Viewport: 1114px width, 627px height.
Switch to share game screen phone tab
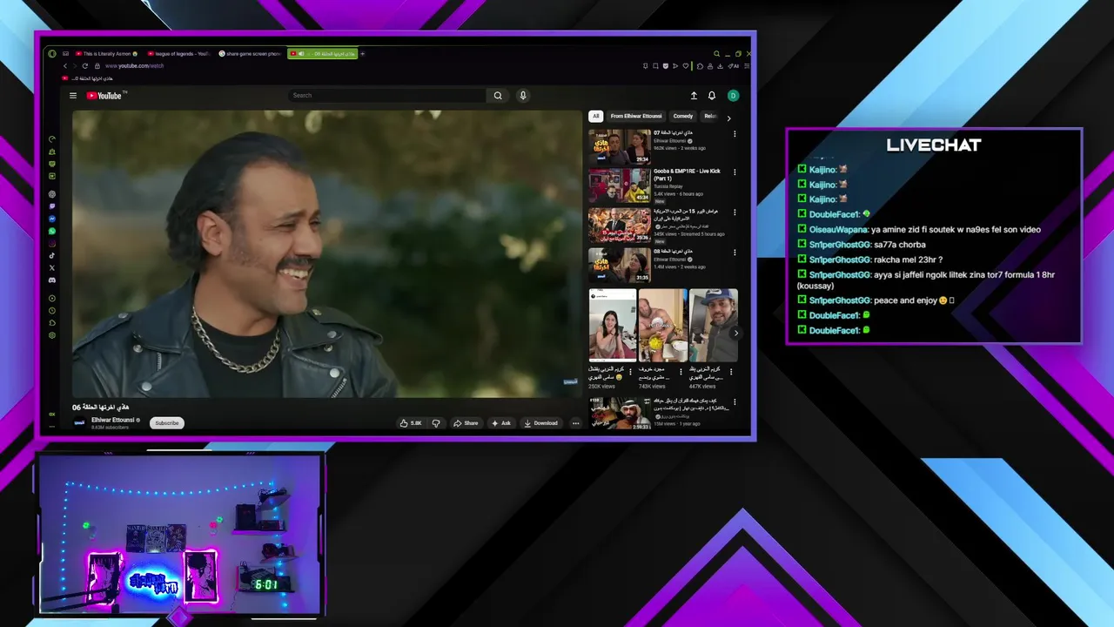pos(251,54)
